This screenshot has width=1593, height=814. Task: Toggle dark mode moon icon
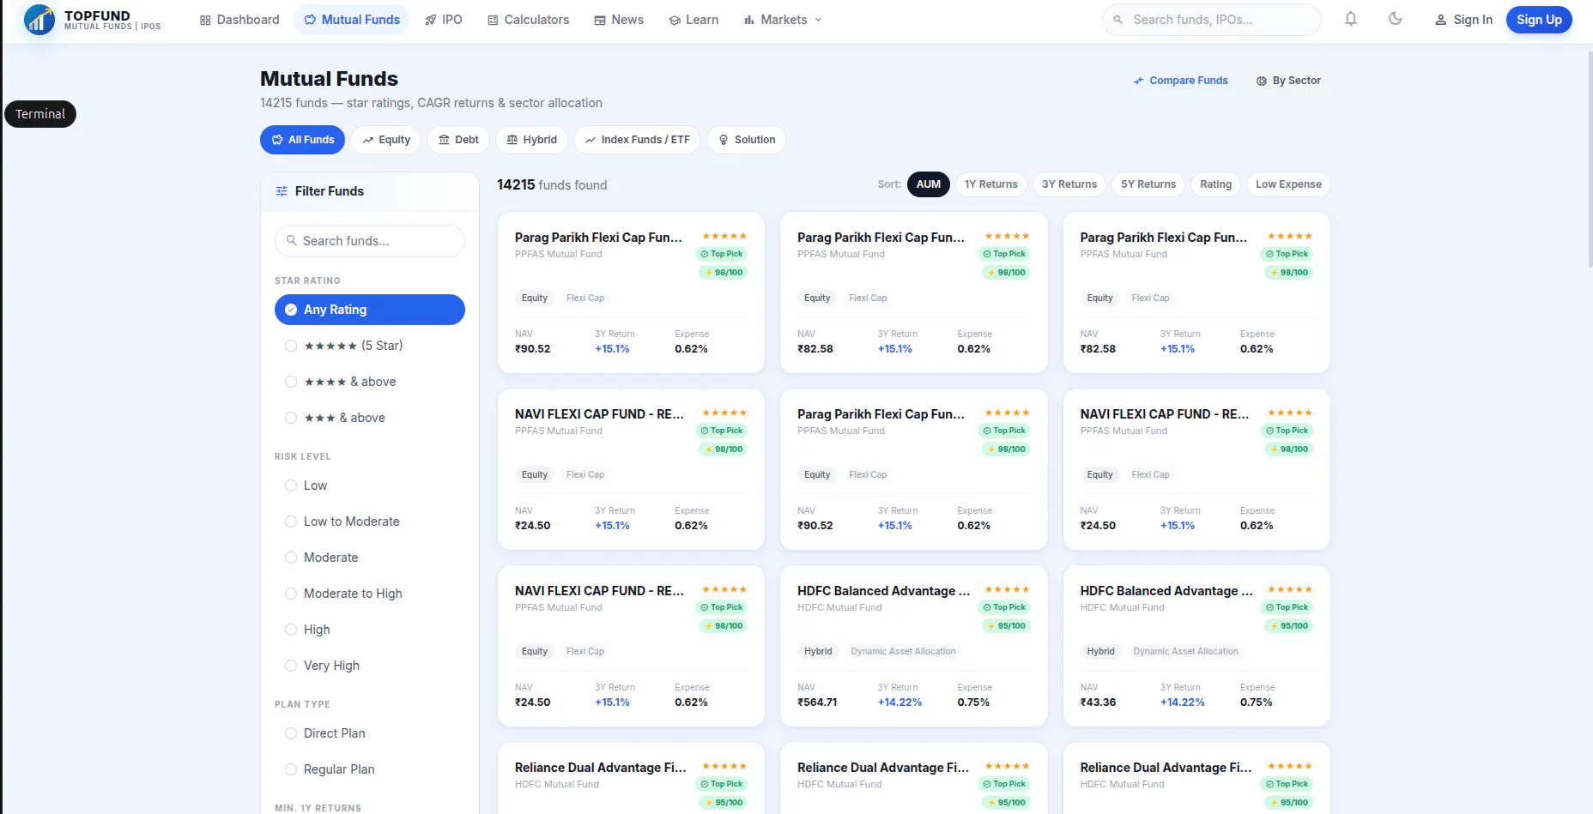[x=1396, y=19]
